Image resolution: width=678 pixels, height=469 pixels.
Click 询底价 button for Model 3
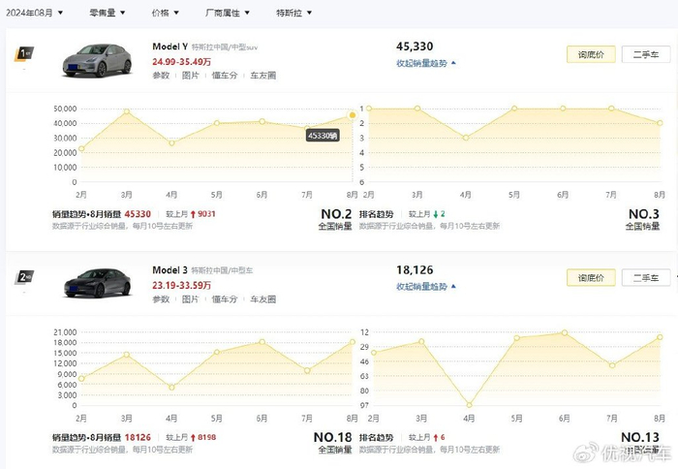(x=591, y=278)
